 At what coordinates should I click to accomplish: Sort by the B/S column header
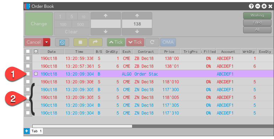coord(99,51)
